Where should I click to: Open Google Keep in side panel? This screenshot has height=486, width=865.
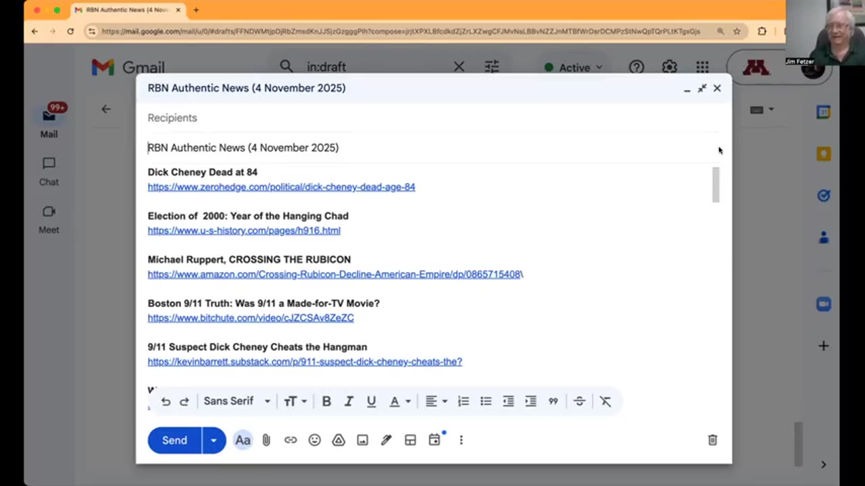pyautogui.click(x=823, y=154)
